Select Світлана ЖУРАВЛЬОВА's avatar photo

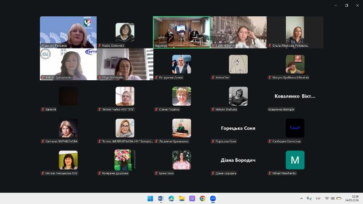[69, 128]
